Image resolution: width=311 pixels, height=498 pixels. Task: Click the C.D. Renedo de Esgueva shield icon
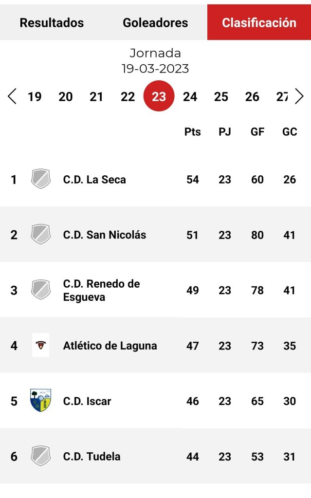(x=41, y=290)
